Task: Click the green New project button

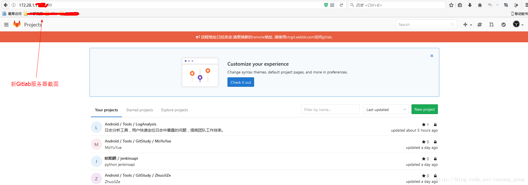Action: point(424,109)
